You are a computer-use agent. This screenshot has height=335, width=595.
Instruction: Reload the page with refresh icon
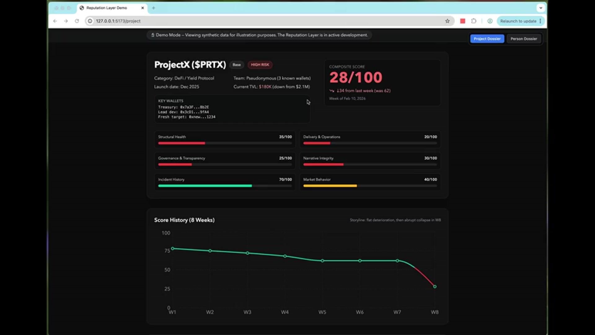77,21
